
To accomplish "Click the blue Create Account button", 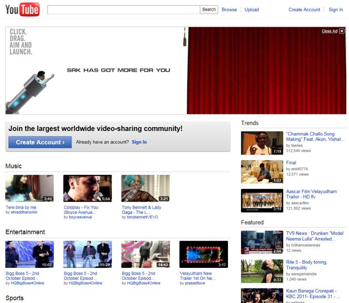I will 40,142.
